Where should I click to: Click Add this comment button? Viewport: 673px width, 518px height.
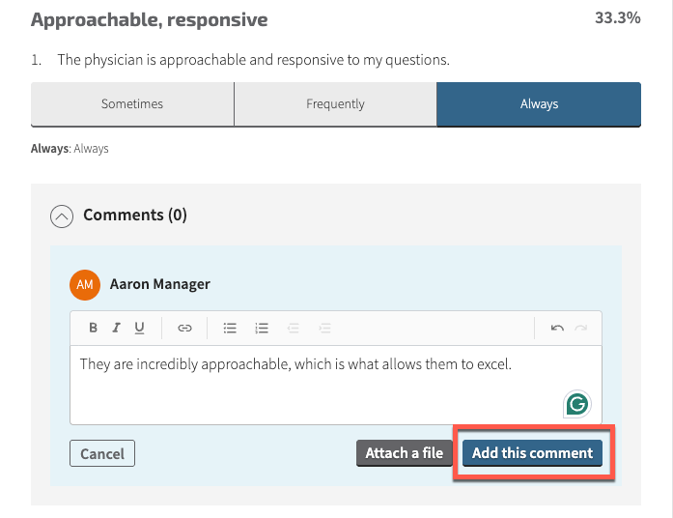[x=532, y=453]
